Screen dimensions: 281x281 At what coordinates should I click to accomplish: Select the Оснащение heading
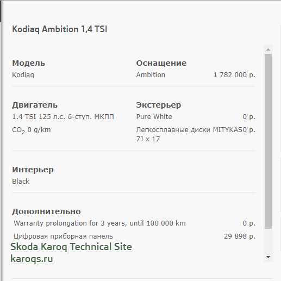[x=161, y=63]
